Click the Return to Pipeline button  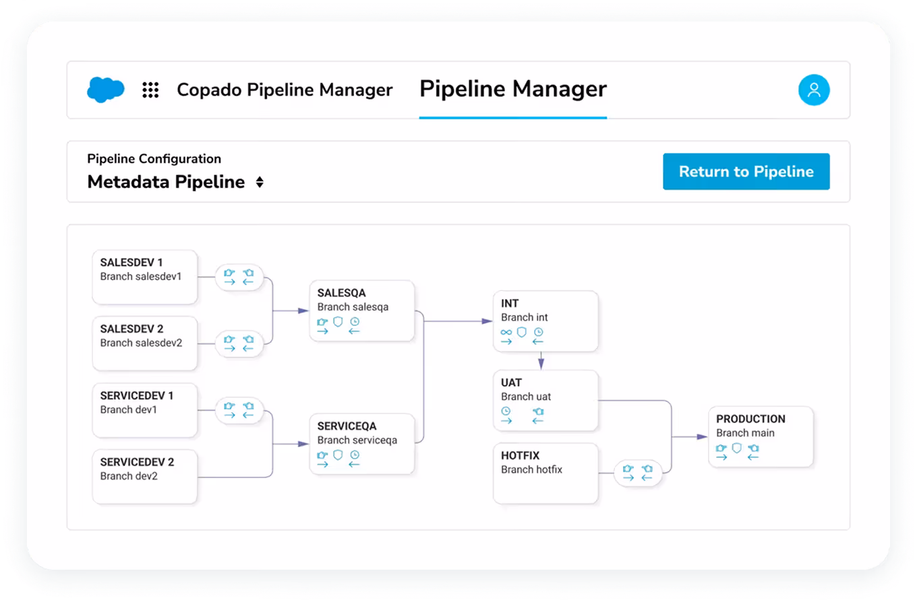[746, 172]
